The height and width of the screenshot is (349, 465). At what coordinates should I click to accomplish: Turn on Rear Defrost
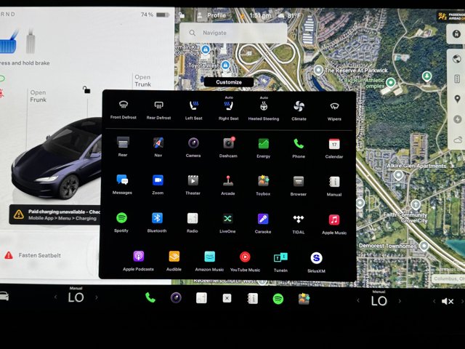(158, 110)
